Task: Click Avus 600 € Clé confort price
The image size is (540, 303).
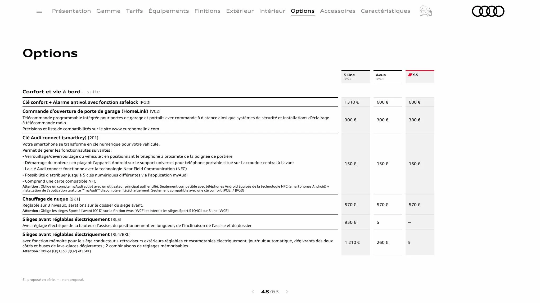Action: click(382, 102)
